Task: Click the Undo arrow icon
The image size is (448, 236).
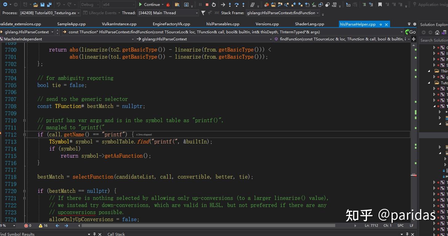Action: coord(59,5)
